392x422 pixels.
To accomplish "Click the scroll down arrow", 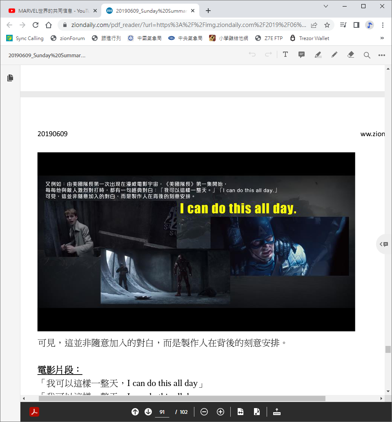I will click(388, 391).
